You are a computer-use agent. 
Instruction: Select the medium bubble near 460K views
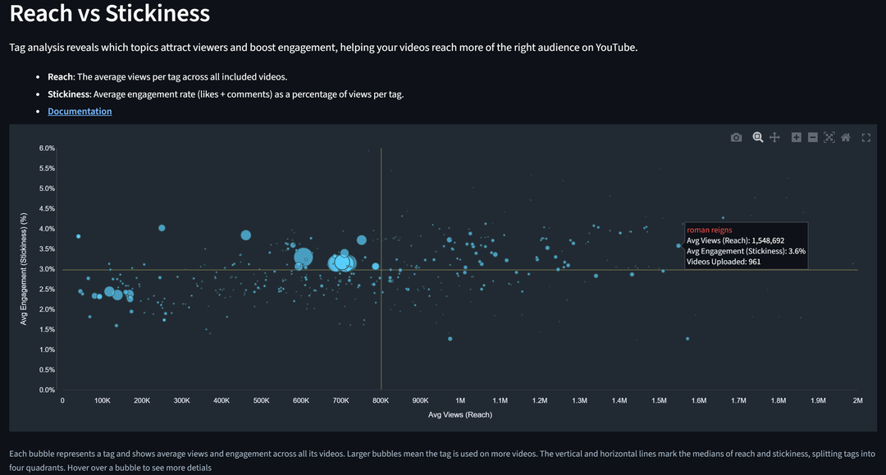246,235
